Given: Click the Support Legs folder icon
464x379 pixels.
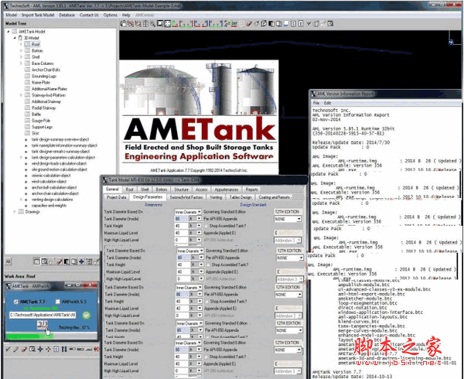Looking at the screenshot, I should tap(28, 127).
